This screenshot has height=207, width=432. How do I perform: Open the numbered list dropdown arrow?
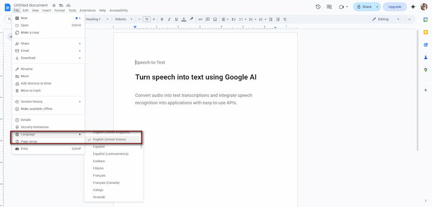tap(265, 19)
